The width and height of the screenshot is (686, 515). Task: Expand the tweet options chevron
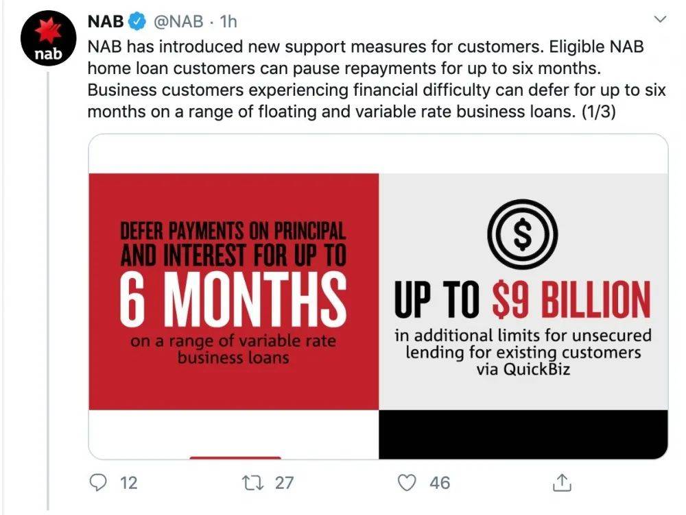pyautogui.click(x=661, y=20)
